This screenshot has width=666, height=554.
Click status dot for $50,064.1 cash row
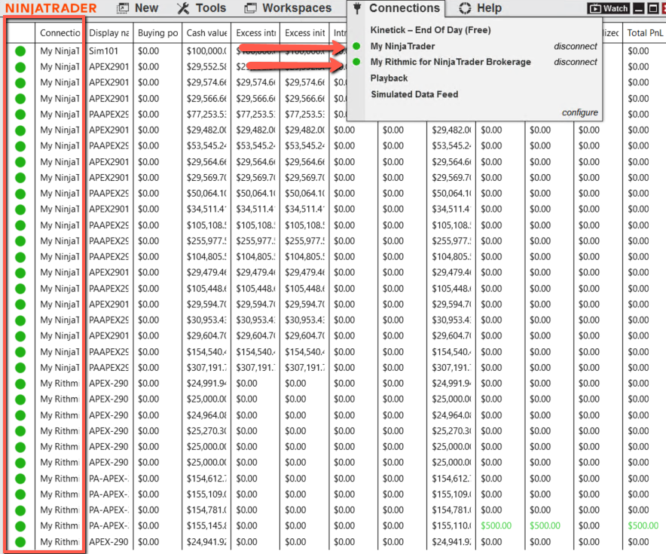pos(20,193)
